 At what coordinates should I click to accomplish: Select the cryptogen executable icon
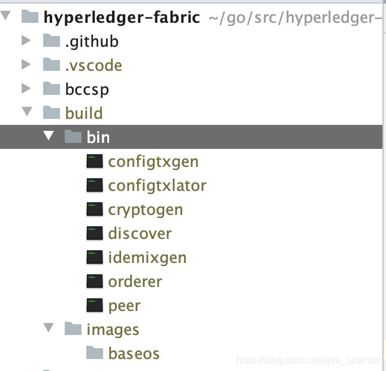point(95,209)
